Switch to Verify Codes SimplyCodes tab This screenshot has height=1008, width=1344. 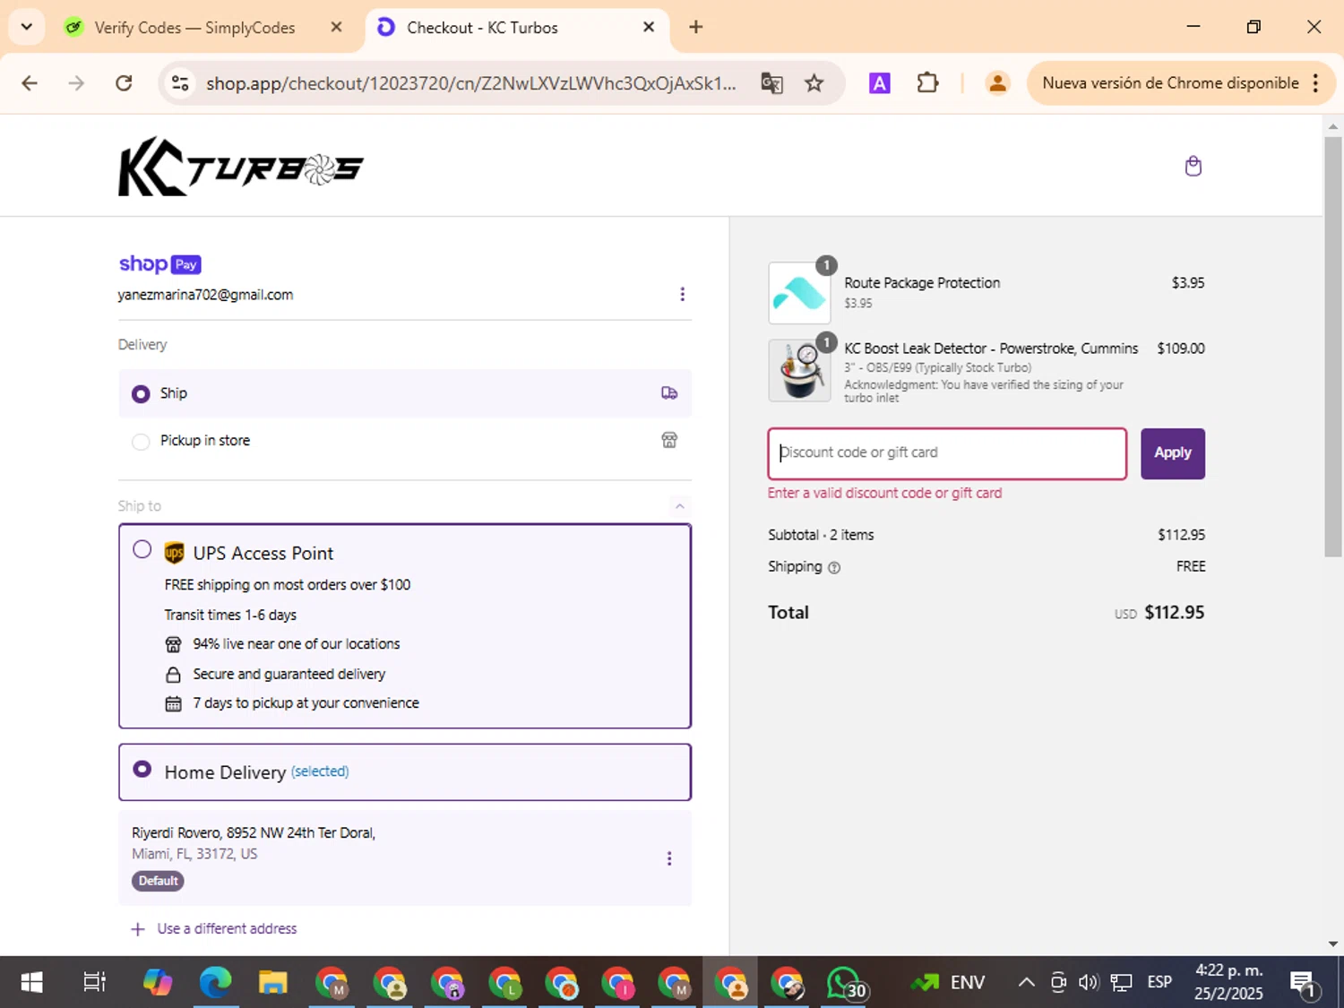[x=194, y=28]
